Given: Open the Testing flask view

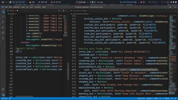Looking at the screenshot, I should [3, 38].
